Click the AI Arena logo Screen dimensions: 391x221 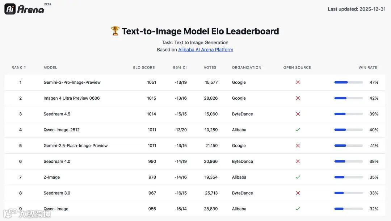[x=25, y=9]
